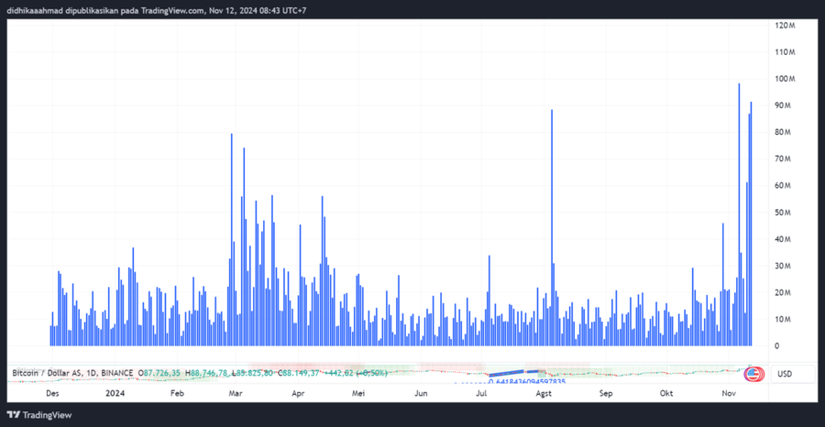Click the 2024 year marker on time axis
This screenshot has width=825, height=427.
(x=115, y=393)
